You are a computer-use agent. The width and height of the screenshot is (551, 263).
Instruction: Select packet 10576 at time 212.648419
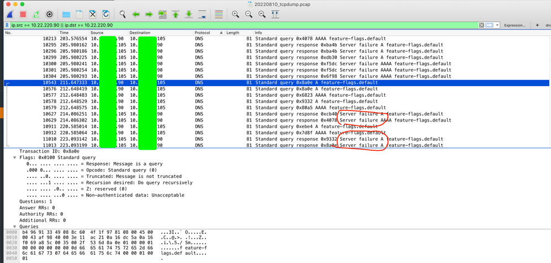pos(277,88)
